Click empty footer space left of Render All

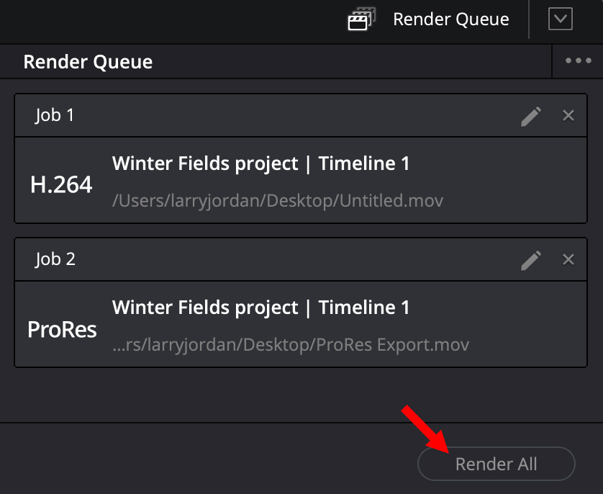[x=201, y=461]
